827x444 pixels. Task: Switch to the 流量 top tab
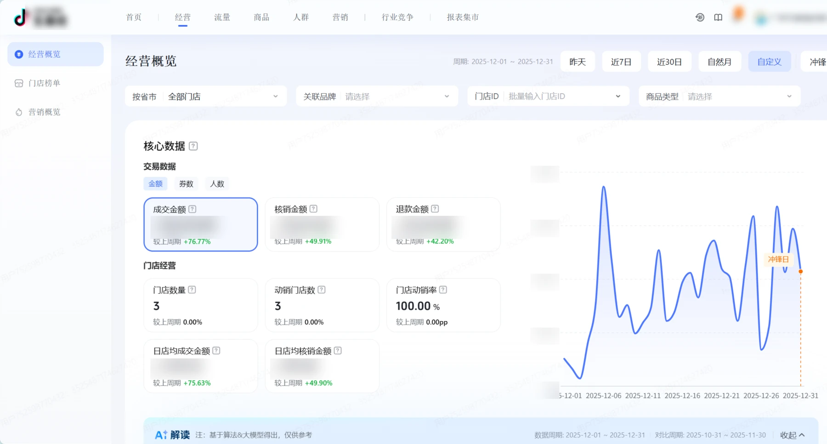click(x=222, y=17)
